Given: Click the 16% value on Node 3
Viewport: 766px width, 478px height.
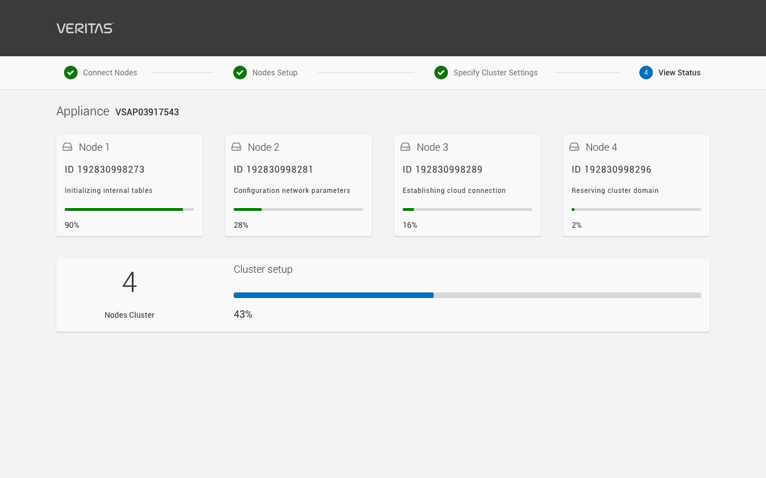Looking at the screenshot, I should (410, 225).
